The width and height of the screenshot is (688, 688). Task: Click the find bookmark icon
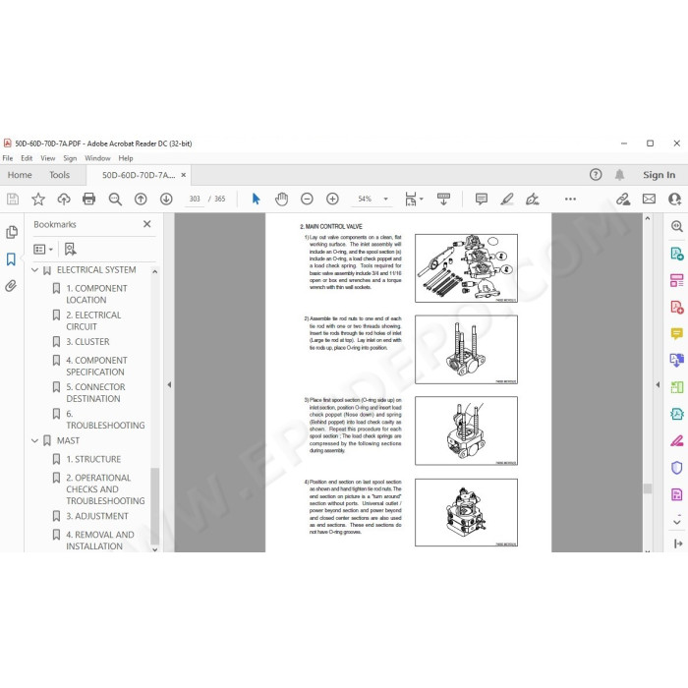click(x=70, y=250)
